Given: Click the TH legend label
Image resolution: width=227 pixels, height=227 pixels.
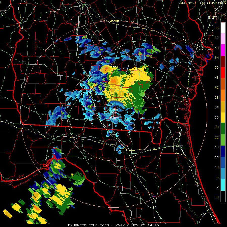Looking at the screenshot, I should click(x=217, y=197).
